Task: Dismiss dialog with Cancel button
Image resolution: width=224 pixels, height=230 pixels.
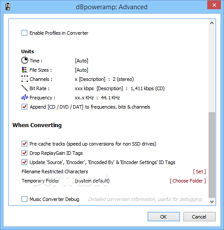Action: point(199,216)
